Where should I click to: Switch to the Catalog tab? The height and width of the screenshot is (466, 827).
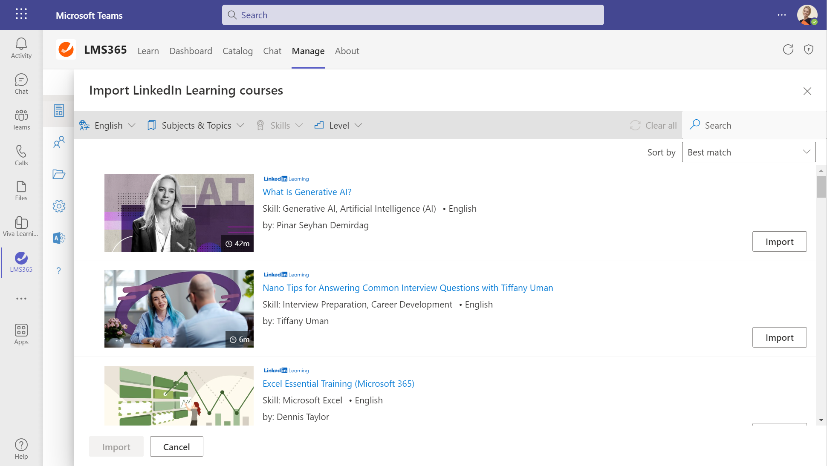(237, 51)
